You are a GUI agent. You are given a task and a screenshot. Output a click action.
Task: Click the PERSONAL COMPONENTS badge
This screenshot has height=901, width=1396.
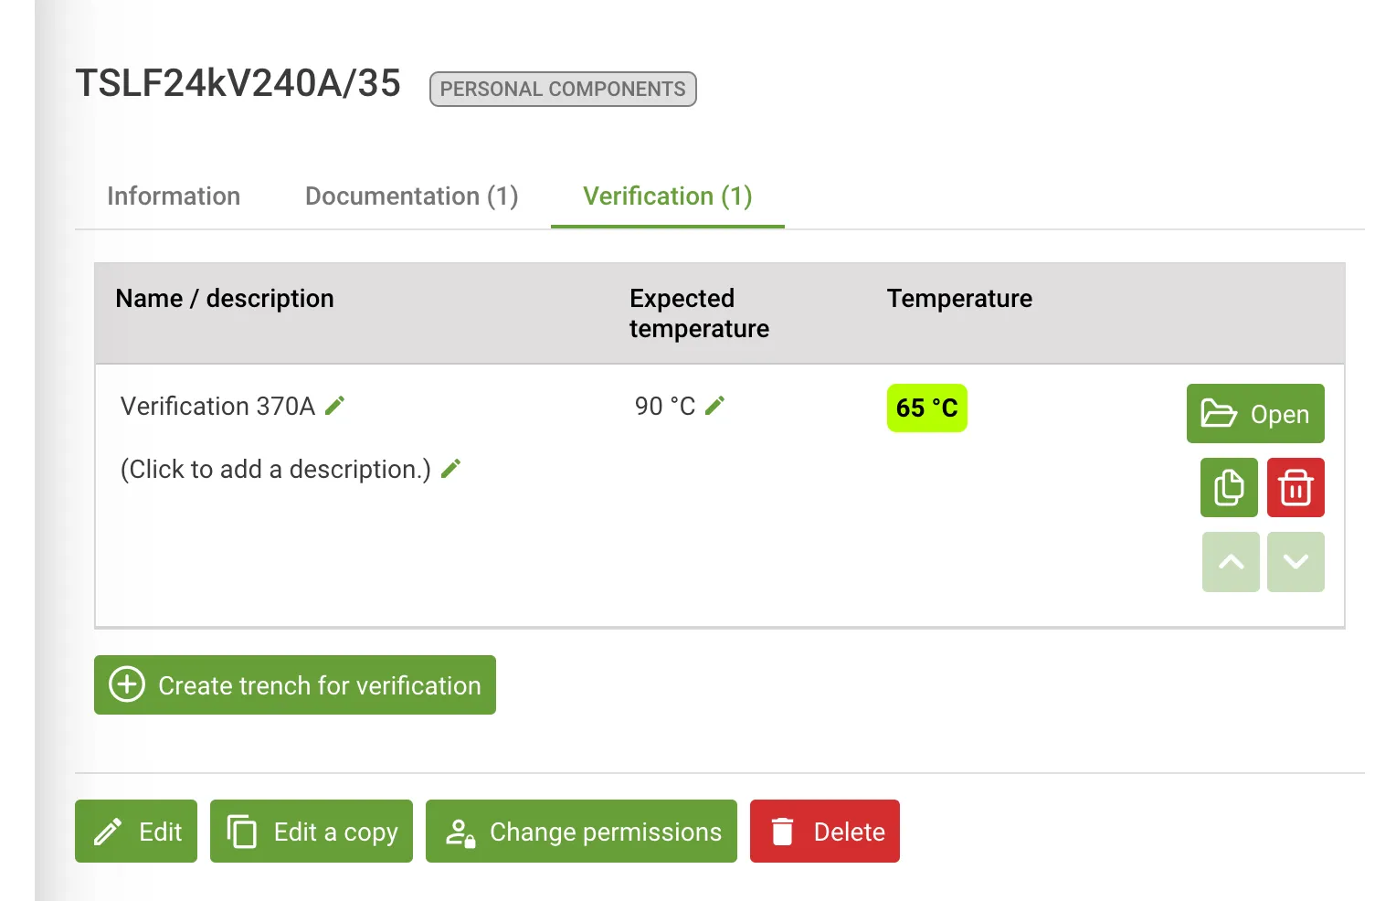pos(562,89)
